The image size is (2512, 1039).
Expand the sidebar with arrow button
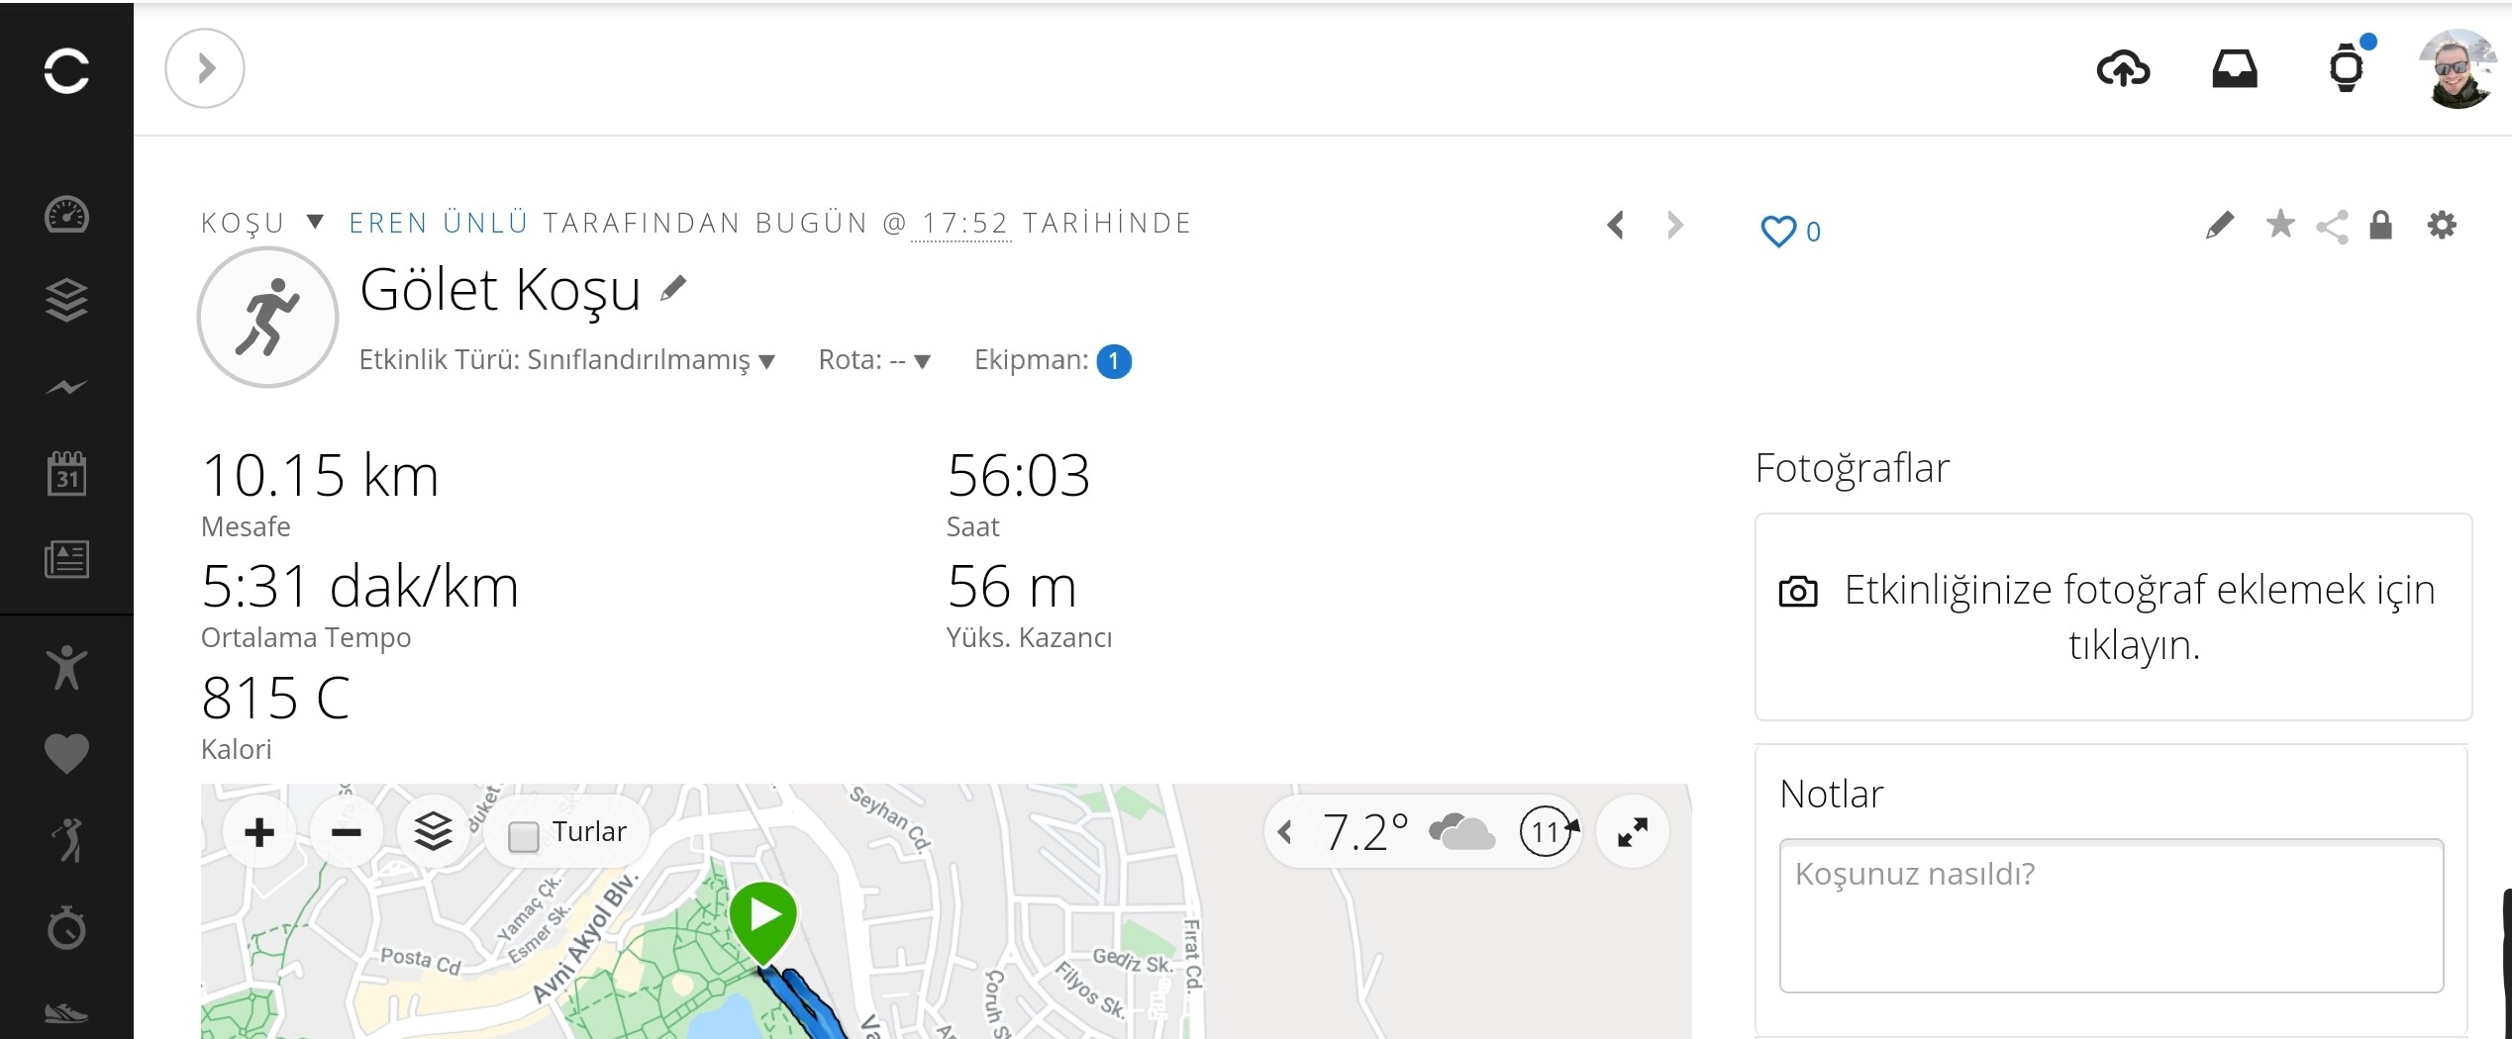(205, 68)
